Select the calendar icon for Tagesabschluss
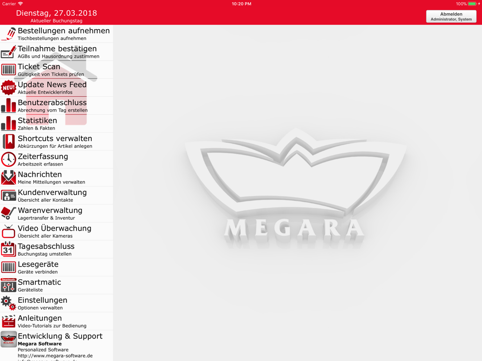The width and height of the screenshot is (482, 361). coord(8,249)
